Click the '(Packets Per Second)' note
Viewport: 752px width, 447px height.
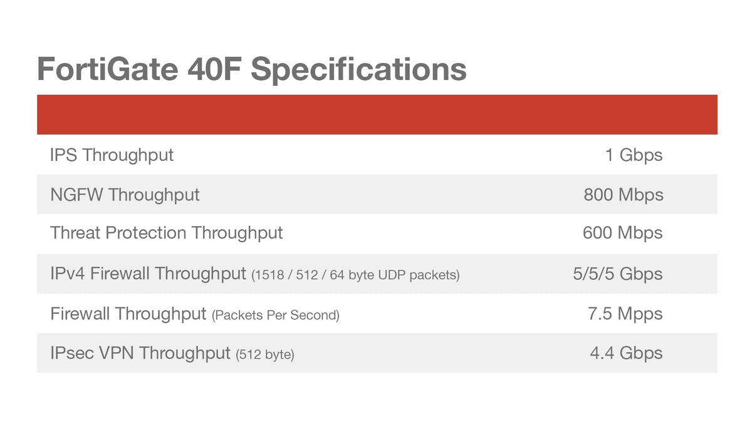[276, 316]
